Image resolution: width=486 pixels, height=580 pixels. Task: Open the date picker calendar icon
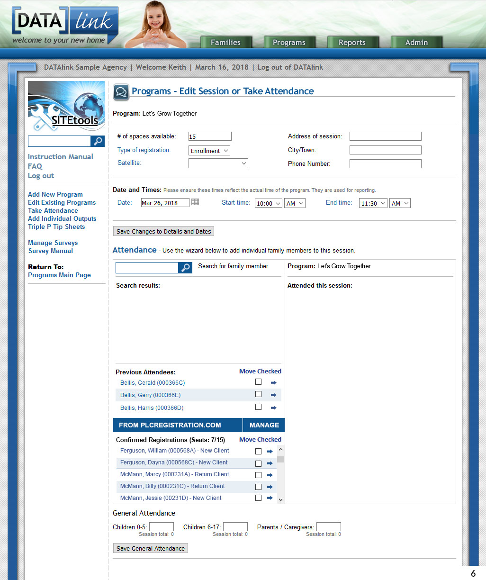click(195, 202)
